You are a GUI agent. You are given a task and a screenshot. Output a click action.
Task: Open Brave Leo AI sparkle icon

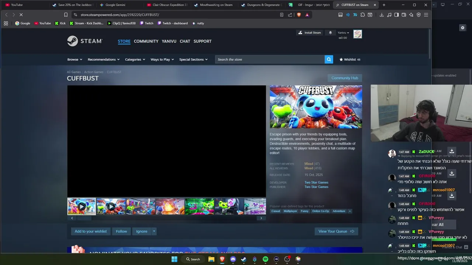pos(411,15)
